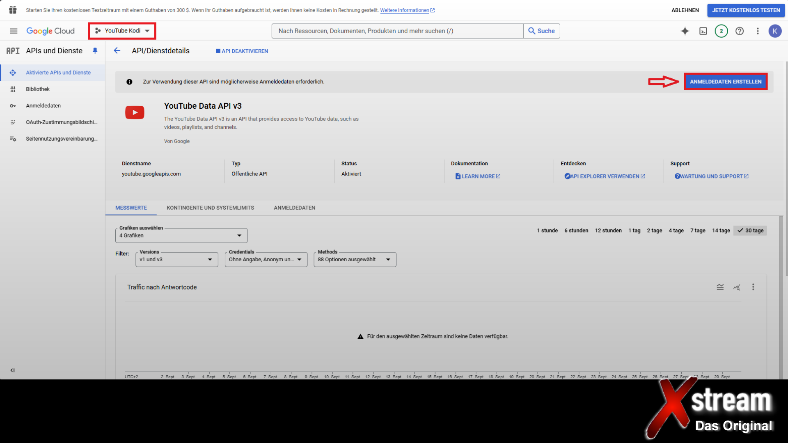Open Grafiken auswählen dropdown
This screenshot has width=788, height=443.
click(x=181, y=235)
